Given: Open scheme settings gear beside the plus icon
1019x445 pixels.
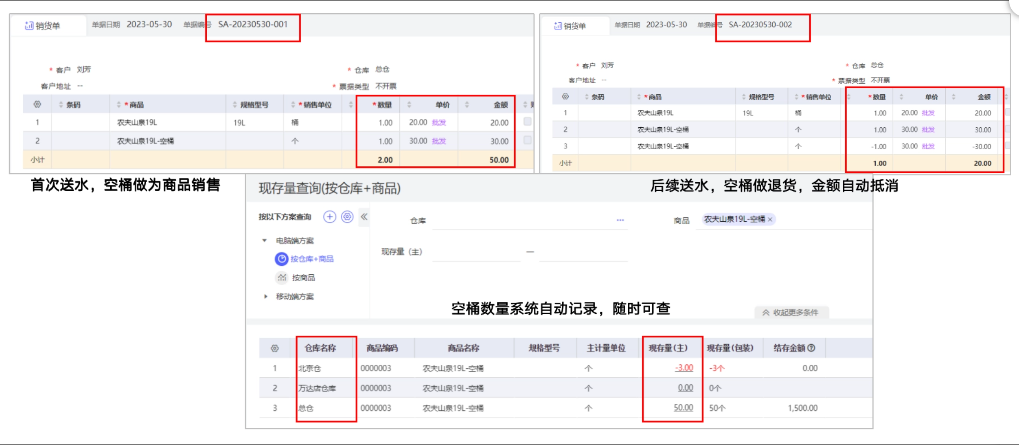Looking at the screenshot, I should pyautogui.click(x=347, y=217).
